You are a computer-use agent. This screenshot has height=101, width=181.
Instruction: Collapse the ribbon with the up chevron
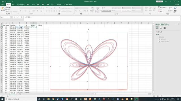(x=180, y=14)
